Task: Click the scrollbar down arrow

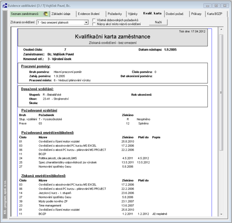Action: tap(221, 214)
